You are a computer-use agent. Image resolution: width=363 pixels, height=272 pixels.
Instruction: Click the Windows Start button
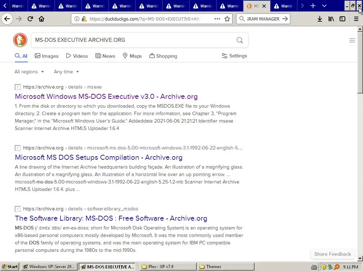point(10,267)
